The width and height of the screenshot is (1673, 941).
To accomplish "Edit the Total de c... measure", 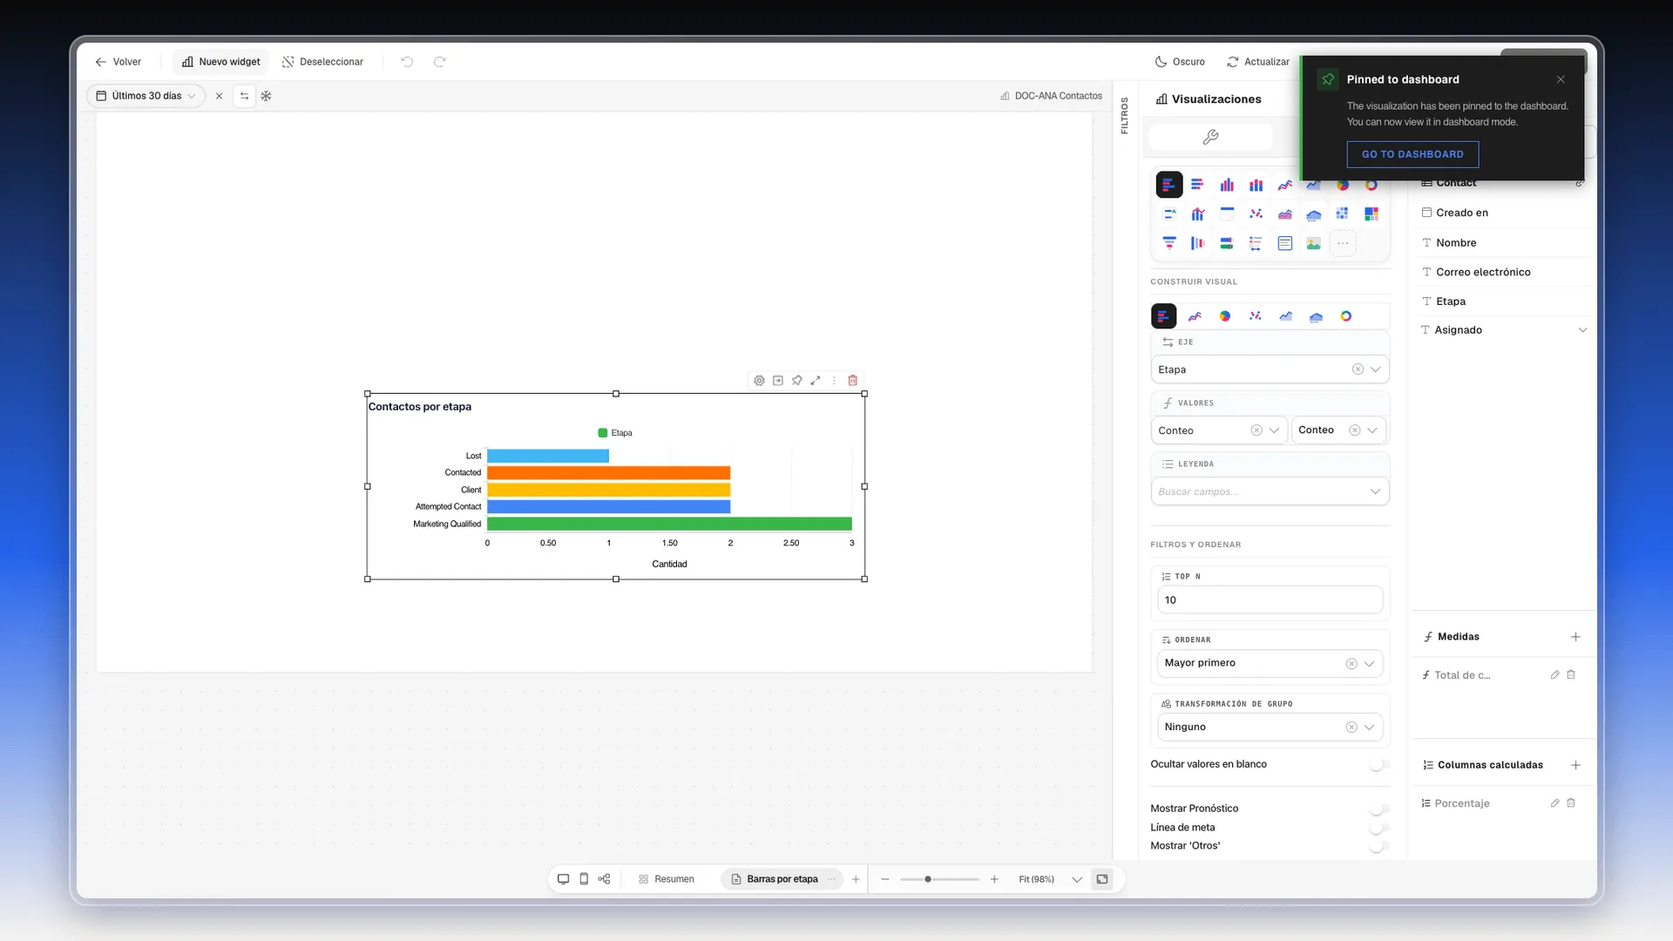I will [x=1554, y=675].
